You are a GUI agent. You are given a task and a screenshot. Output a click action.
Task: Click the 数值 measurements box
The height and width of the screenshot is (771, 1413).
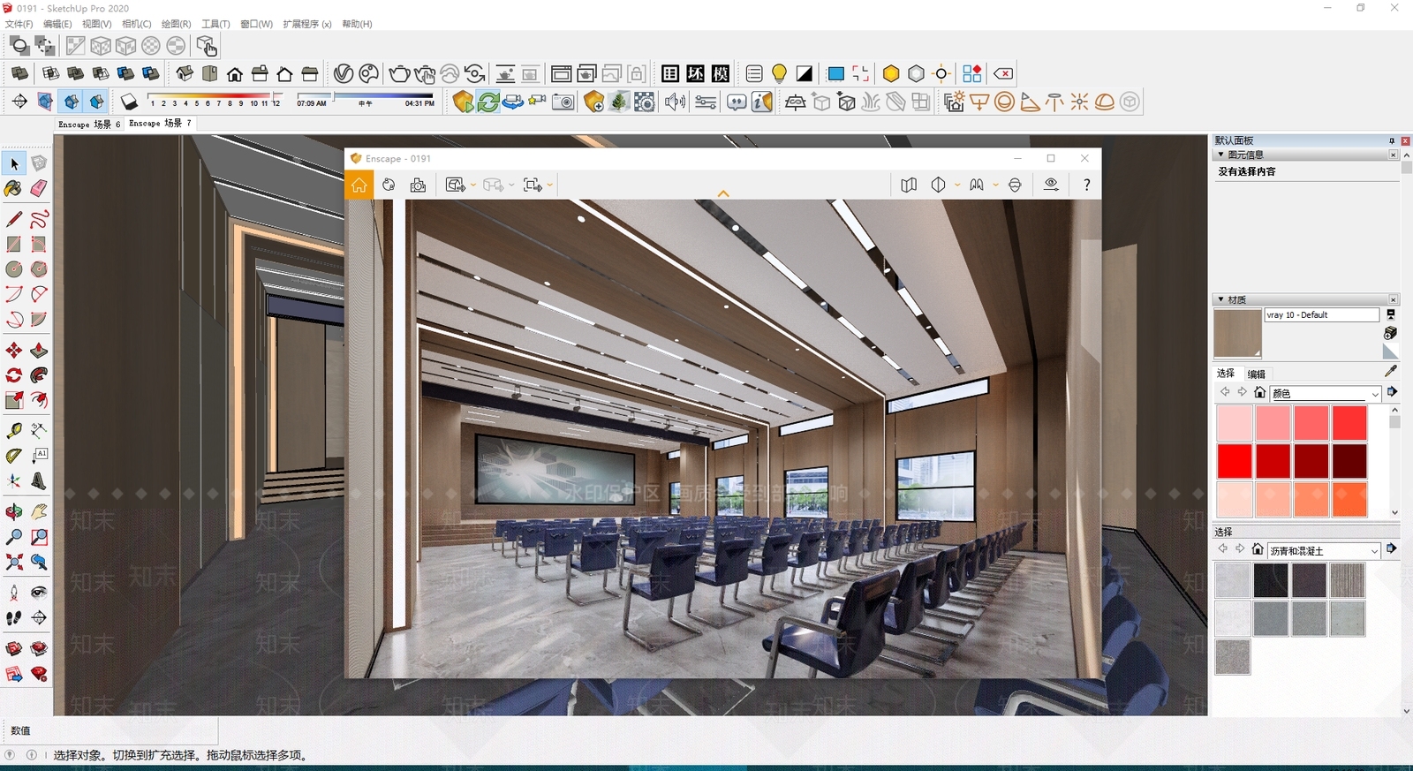tap(110, 730)
